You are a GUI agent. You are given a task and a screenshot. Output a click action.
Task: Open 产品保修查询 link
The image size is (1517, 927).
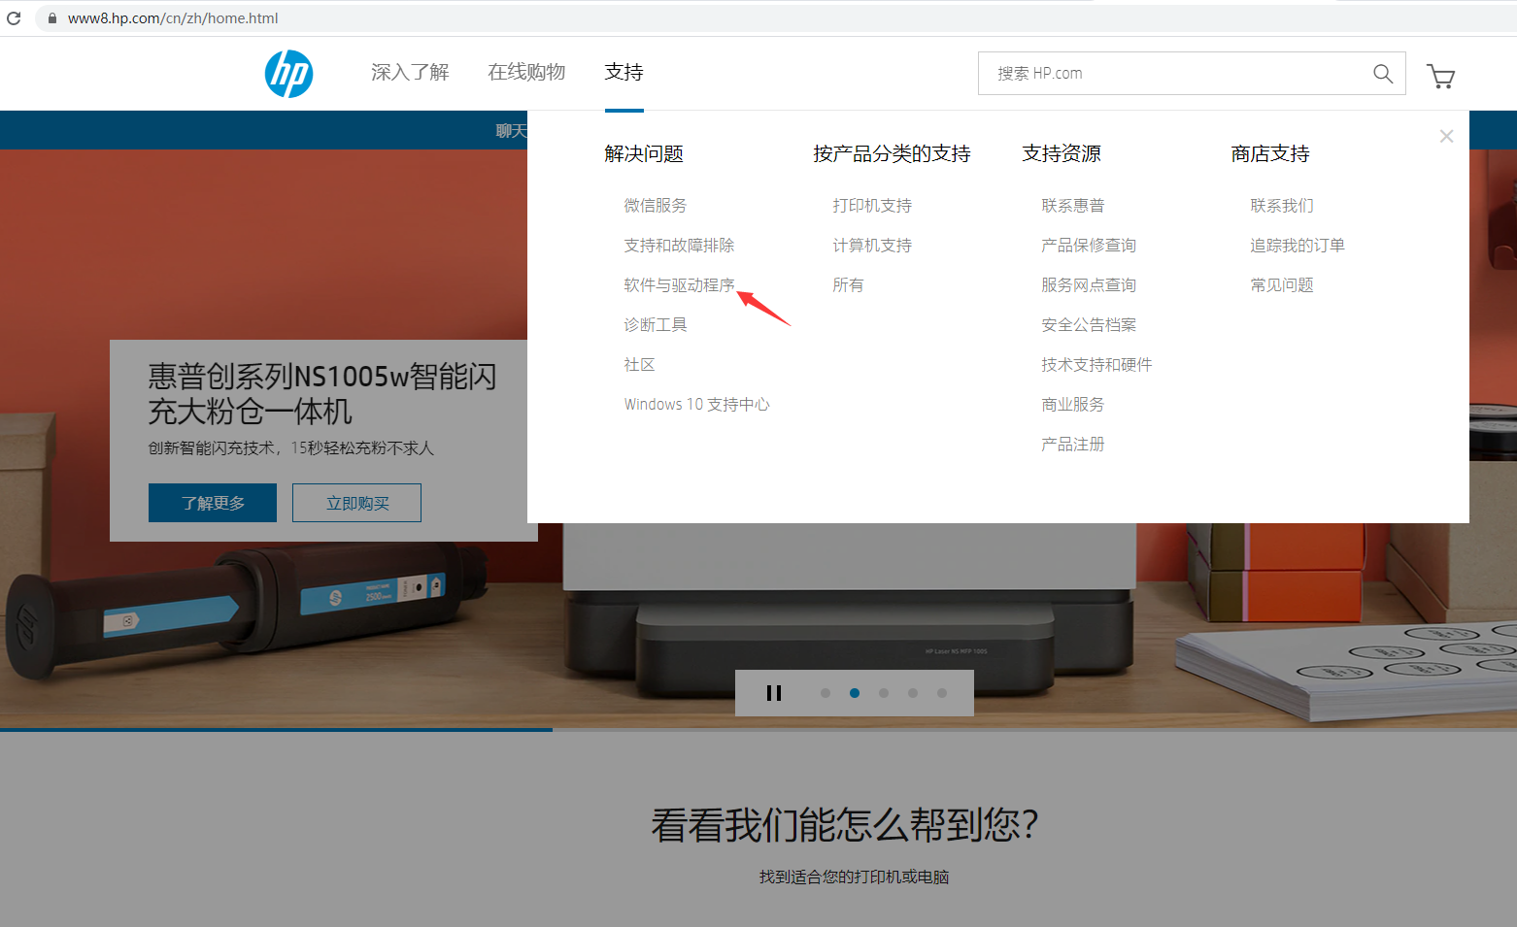coord(1089,246)
